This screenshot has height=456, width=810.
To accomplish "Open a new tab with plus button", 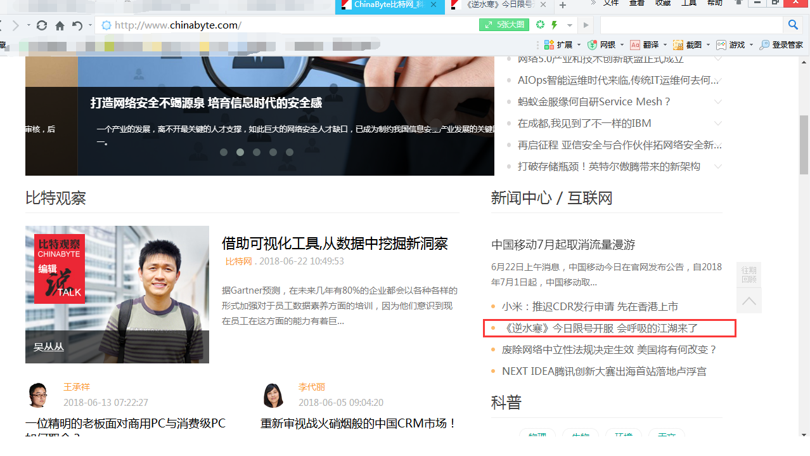I will pos(562,6).
